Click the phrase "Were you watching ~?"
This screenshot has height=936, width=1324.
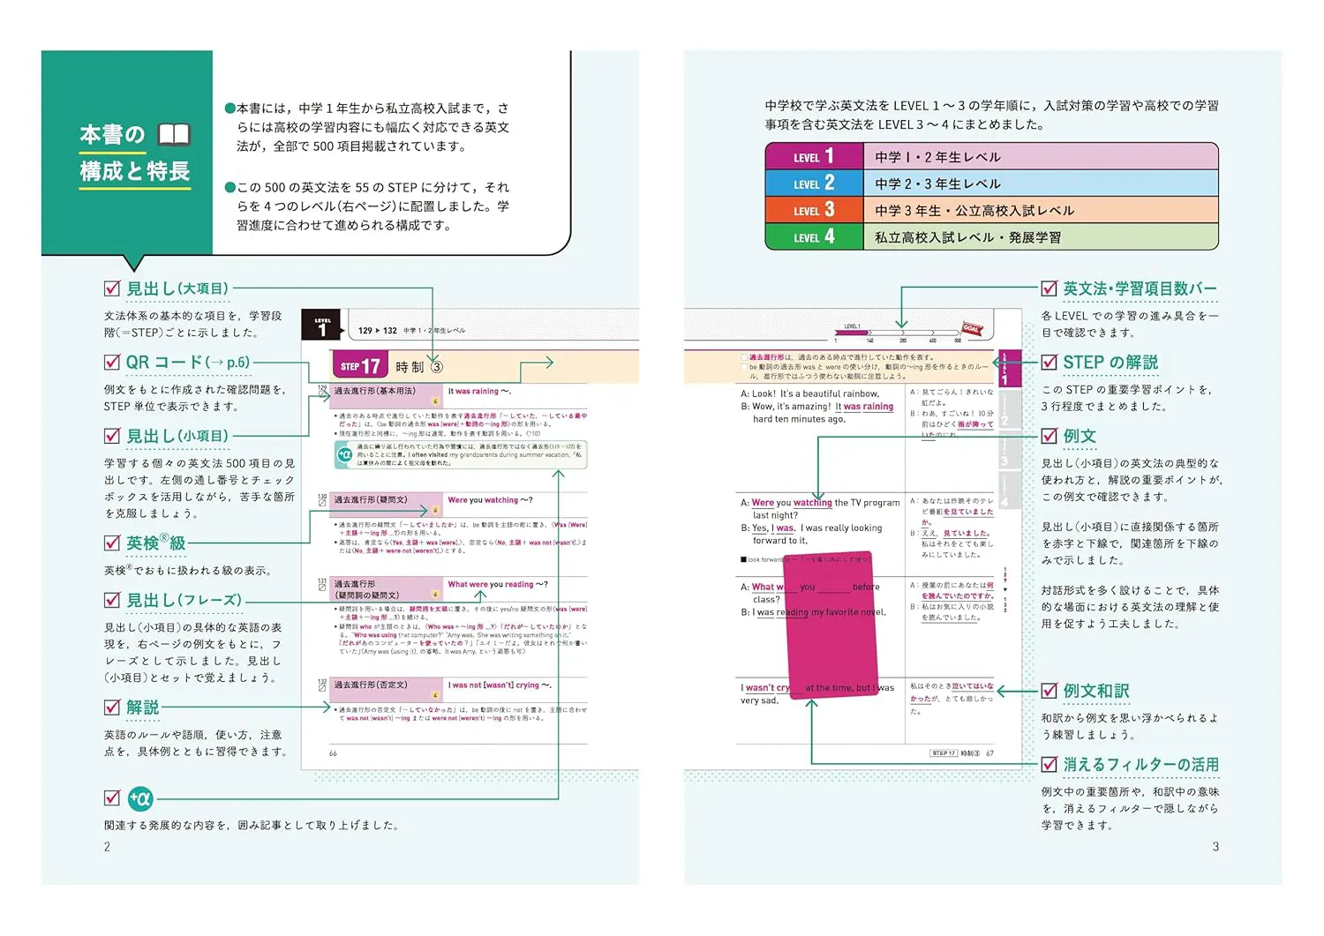[x=490, y=500]
